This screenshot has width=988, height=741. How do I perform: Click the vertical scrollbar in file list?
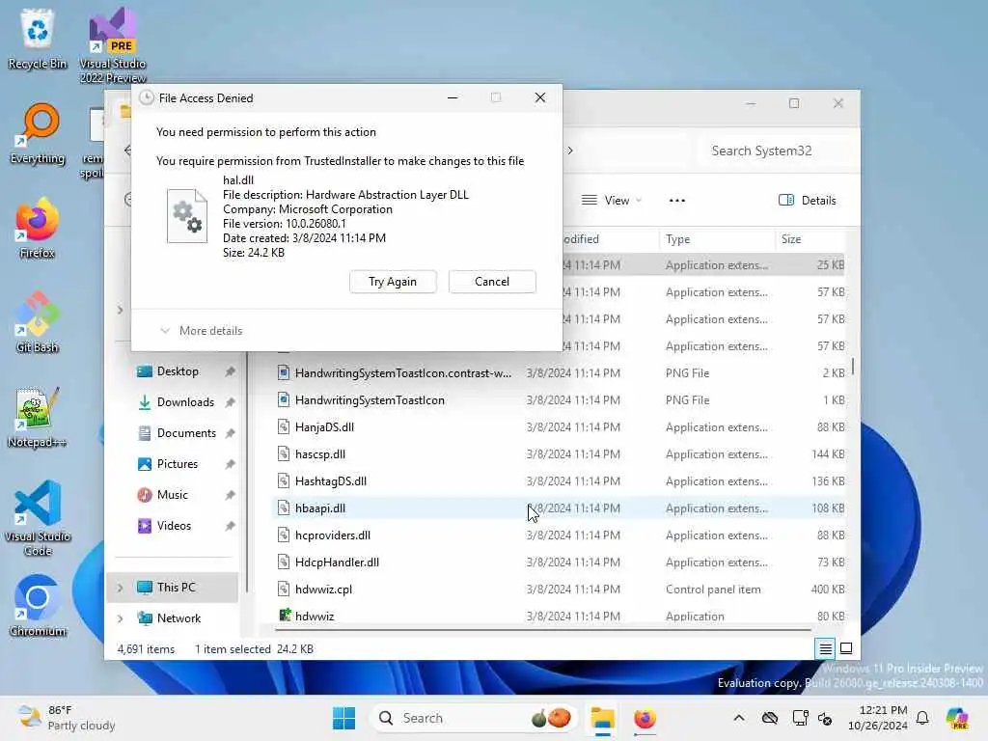point(853,366)
